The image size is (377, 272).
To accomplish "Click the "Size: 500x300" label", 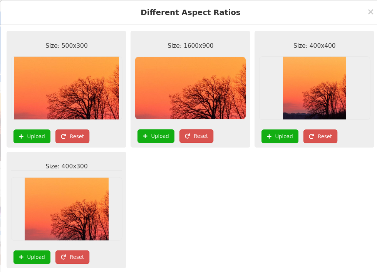I will tap(67, 45).
